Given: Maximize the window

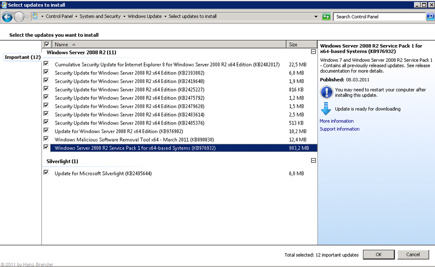Looking at the screenshot, I should pos(424,5).
